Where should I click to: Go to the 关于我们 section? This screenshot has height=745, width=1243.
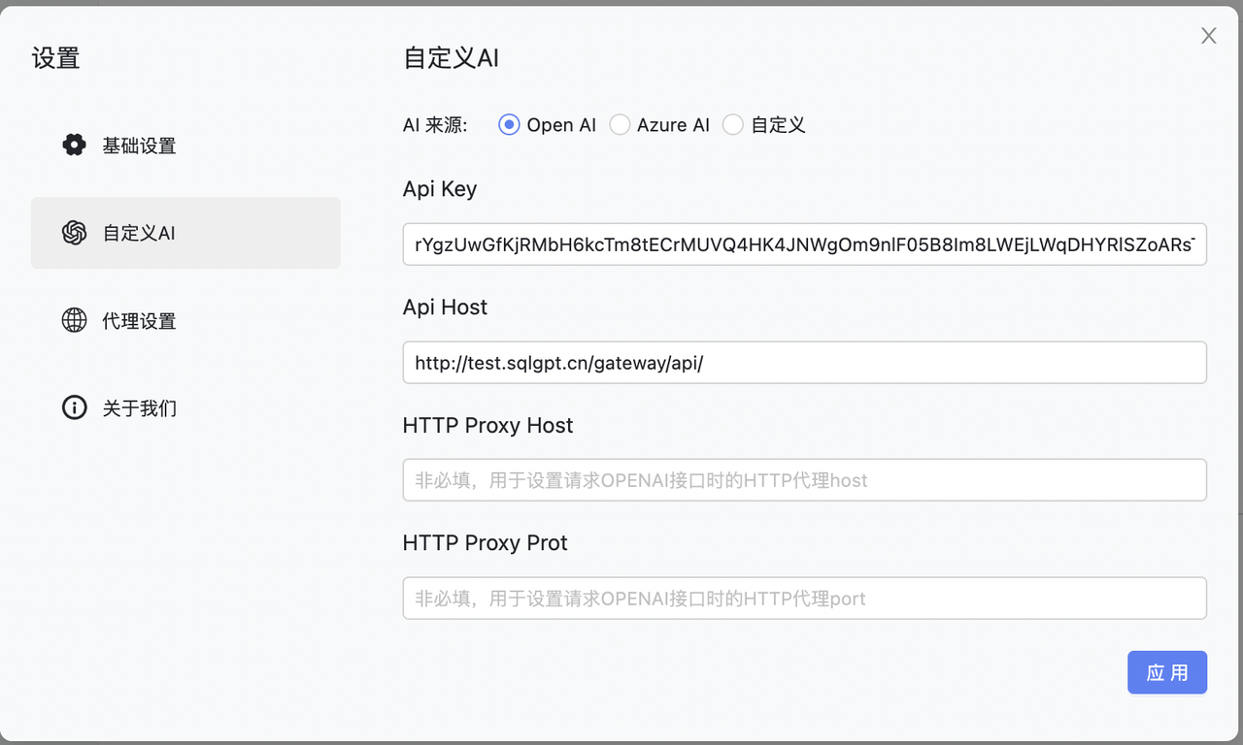[x=185, y=407]
